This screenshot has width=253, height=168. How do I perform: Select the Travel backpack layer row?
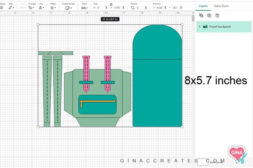(x=224, y=27)
